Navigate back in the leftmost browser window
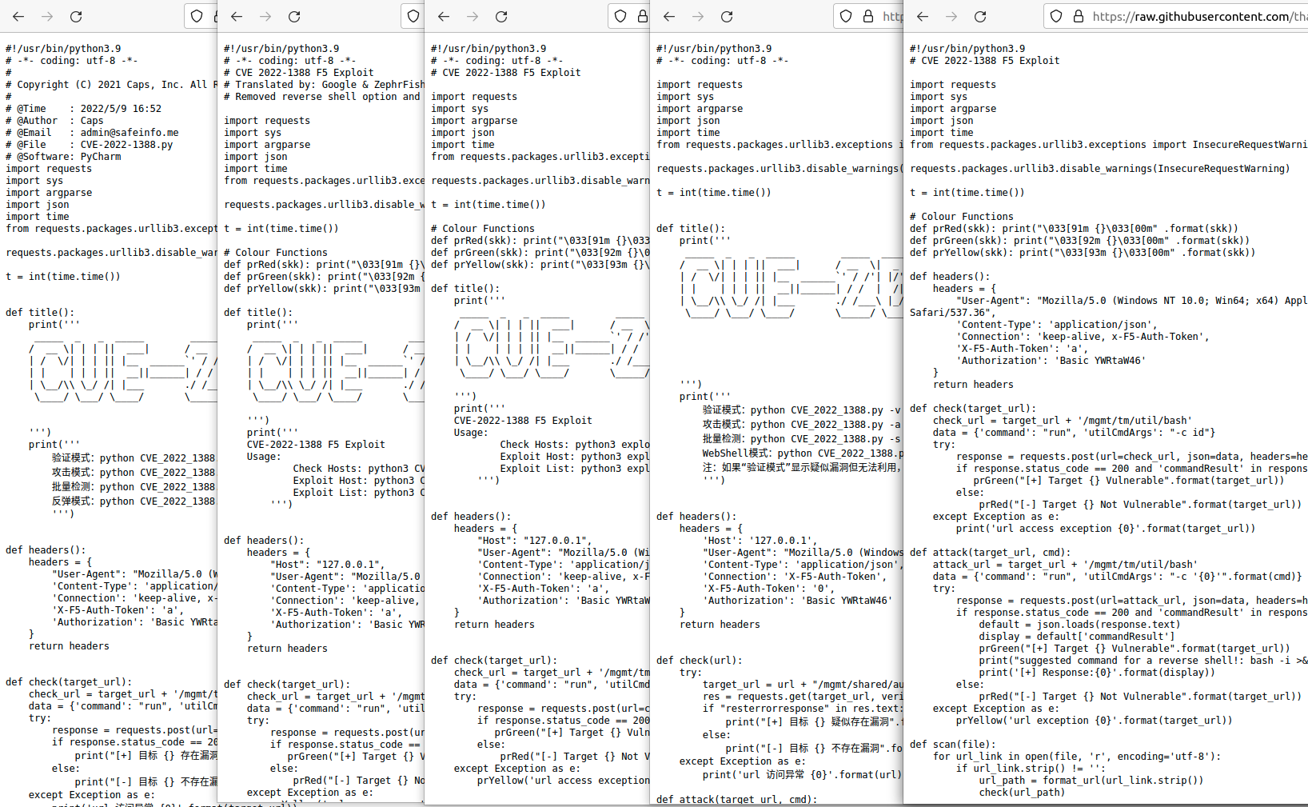 [x=18, y=16]
